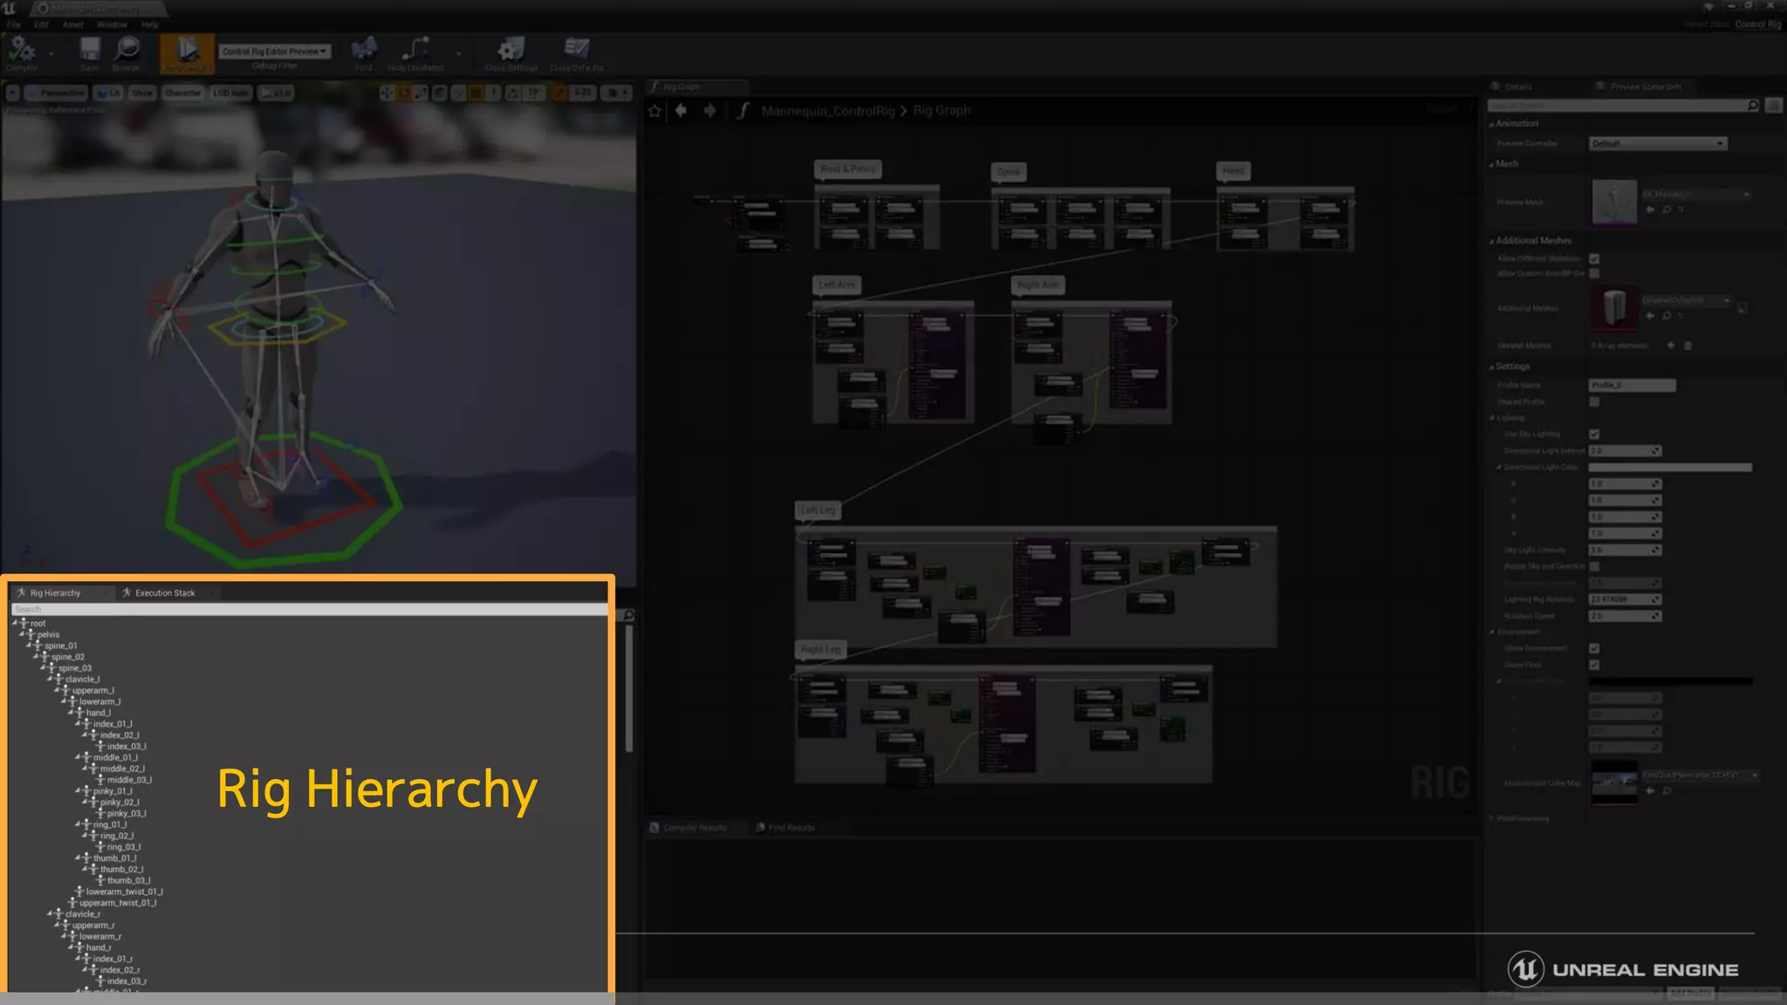1787x1005 pixels.
Task: Toggle Allow Different Skeletons checkbox
Action: 1594,259
